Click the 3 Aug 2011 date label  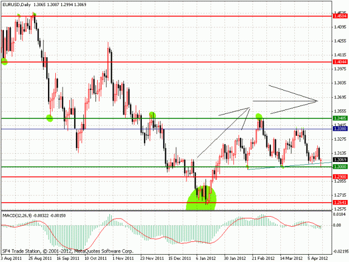(x=12, y=258)
